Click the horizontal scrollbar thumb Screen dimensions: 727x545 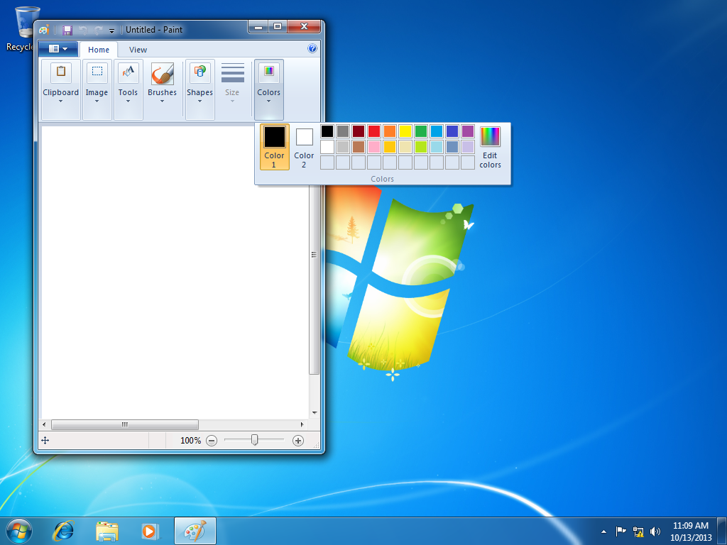pos(125,424)
